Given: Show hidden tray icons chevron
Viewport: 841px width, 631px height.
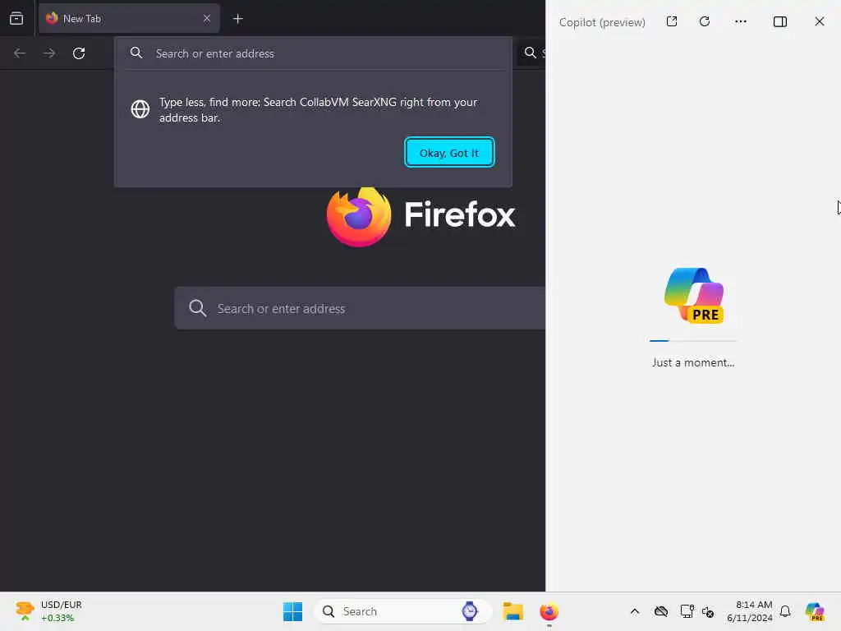Looking at the screenshot, I should (x=635, y=611).
